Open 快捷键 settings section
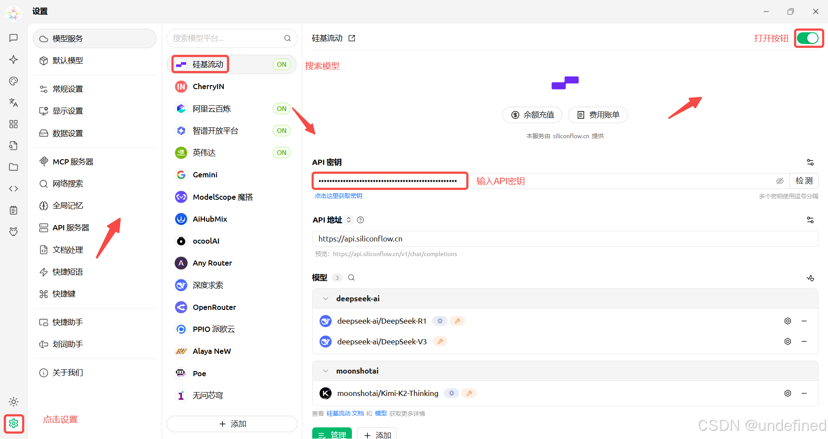The image size is (828, 439). [x=94, y=294]
